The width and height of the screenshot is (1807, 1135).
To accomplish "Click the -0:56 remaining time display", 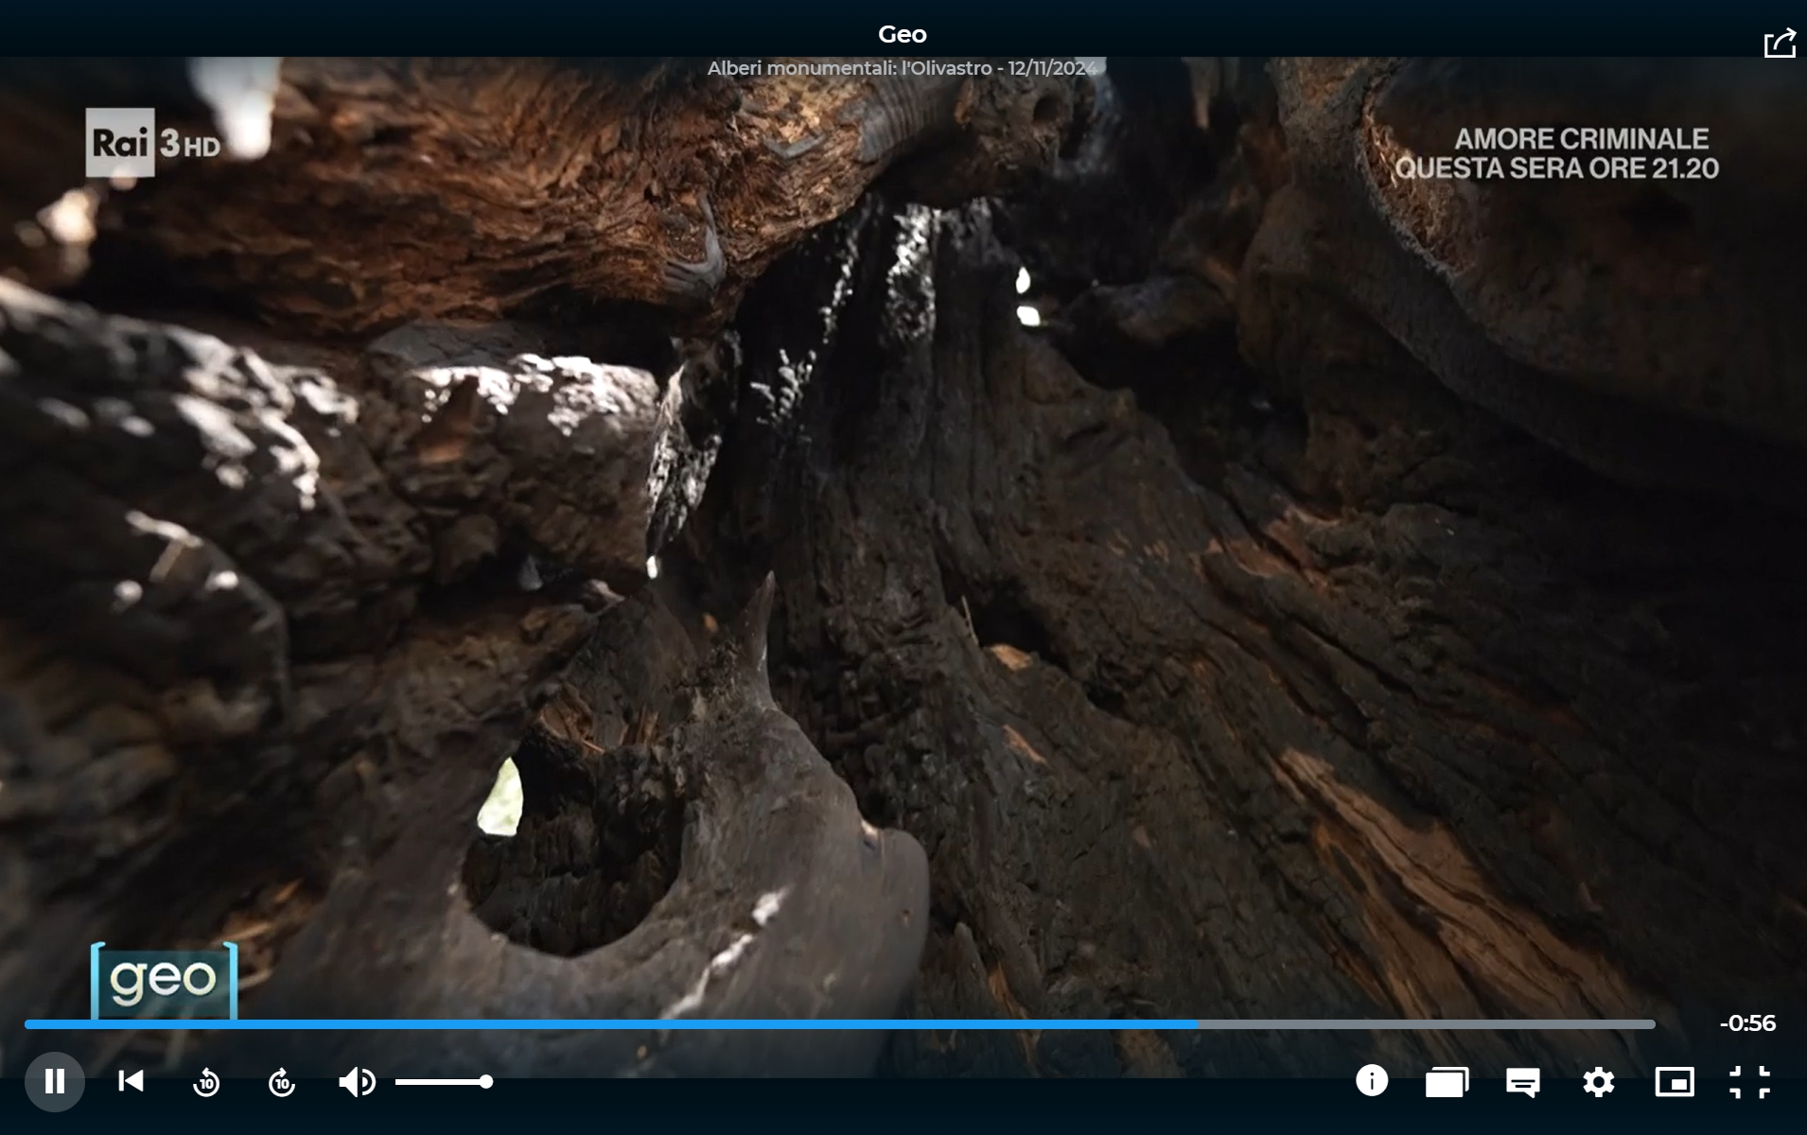I will coord(1746,1023).
